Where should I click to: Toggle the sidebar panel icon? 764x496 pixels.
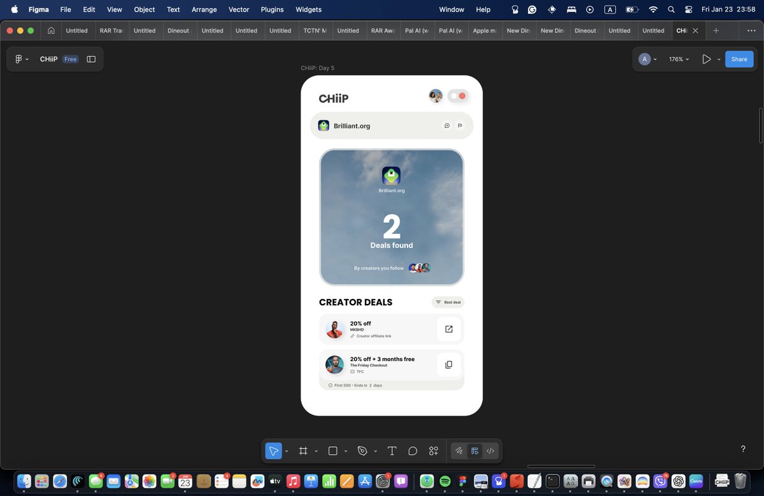(x=91, y=59)
